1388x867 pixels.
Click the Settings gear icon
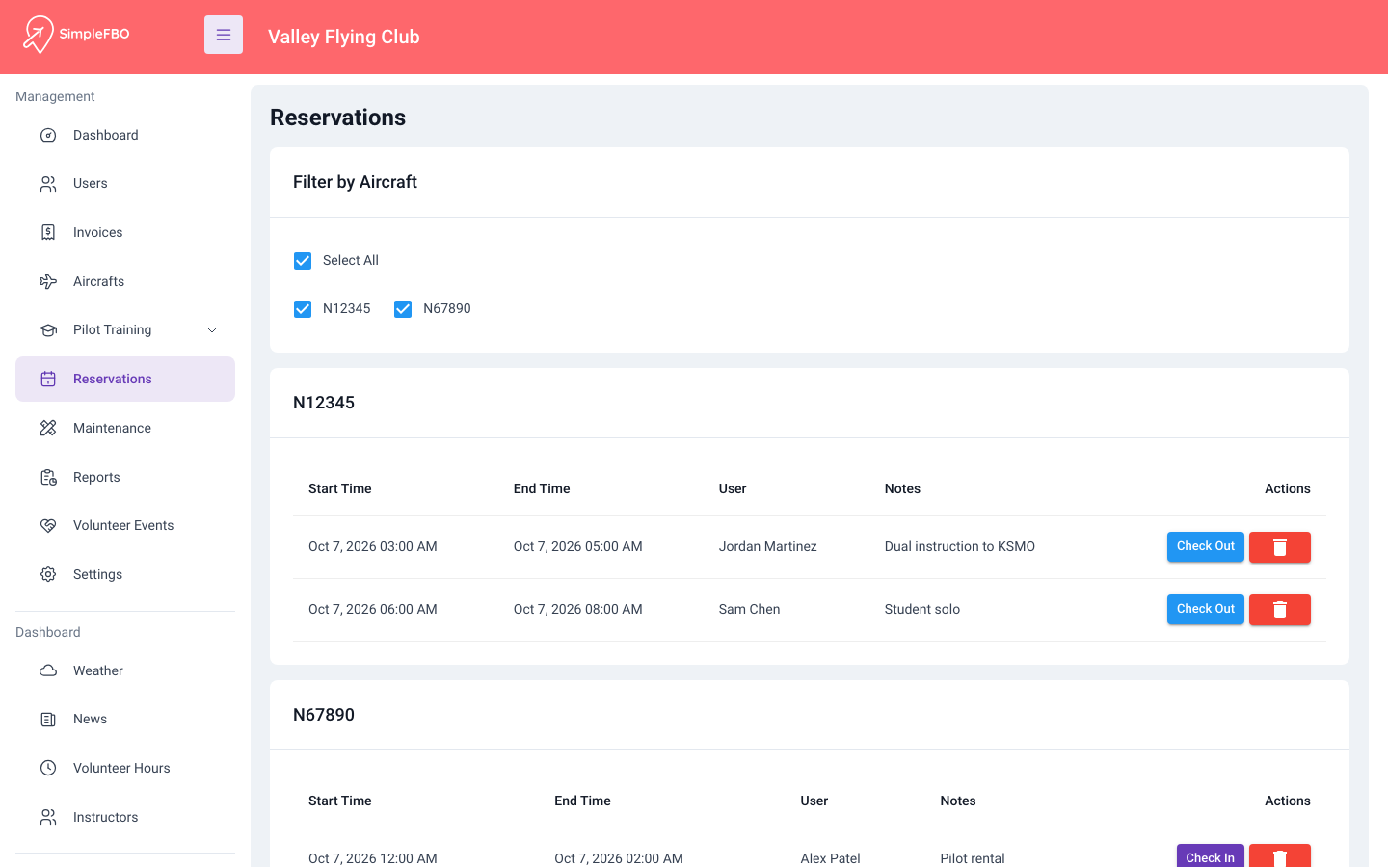tap(48, 574)
